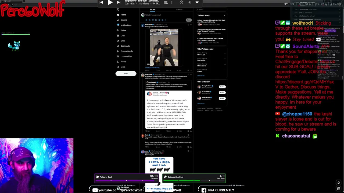Click Show more under What's happening

(201, 76)
